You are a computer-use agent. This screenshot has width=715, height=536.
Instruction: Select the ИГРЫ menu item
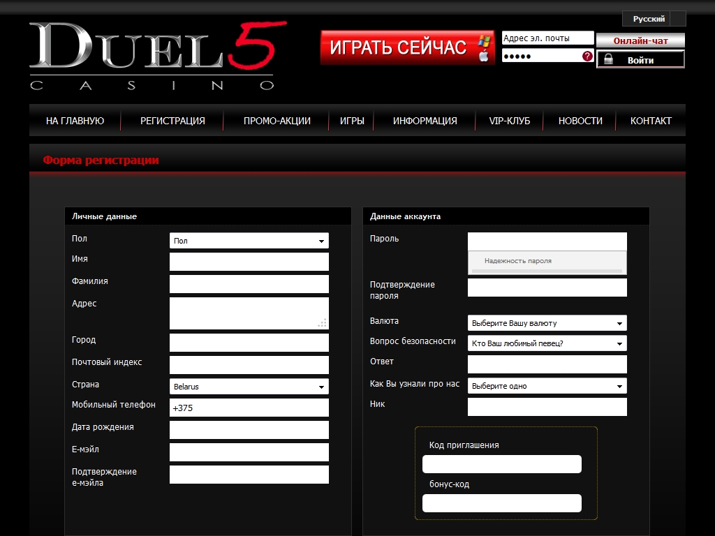point(352,121)
